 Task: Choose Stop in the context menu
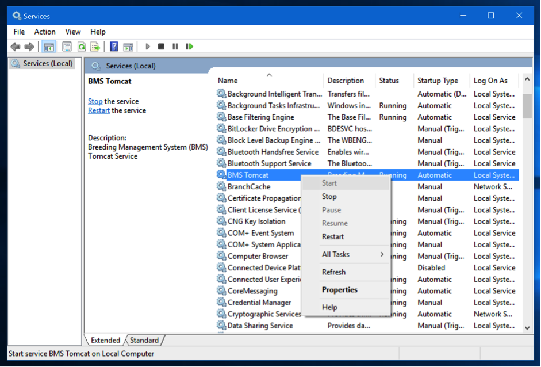click(x=346, y=197)
